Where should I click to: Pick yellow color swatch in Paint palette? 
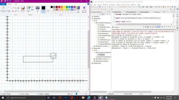[x=64, y=7]
